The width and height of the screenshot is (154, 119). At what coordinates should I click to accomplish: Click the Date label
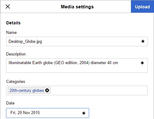tap(10, 103)
